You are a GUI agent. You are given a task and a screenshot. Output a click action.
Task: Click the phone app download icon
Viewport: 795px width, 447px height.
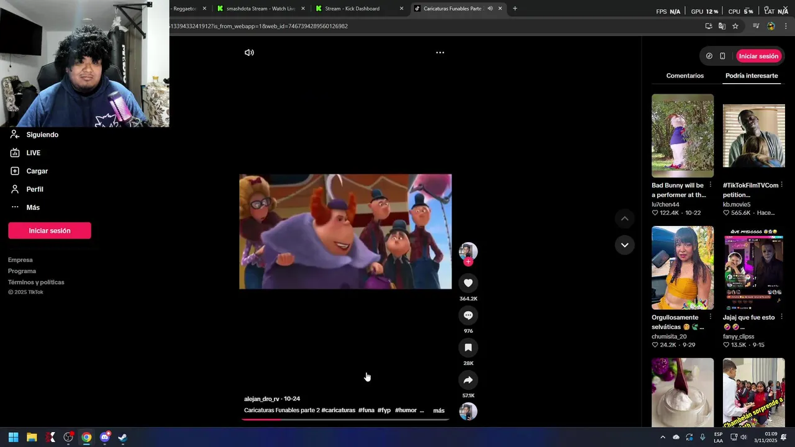[722, 56]
